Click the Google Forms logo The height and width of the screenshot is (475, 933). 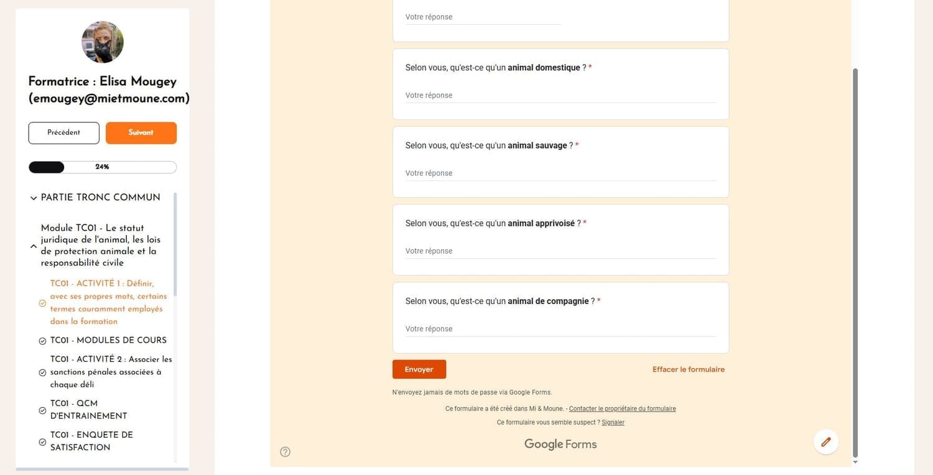point(560,444)
